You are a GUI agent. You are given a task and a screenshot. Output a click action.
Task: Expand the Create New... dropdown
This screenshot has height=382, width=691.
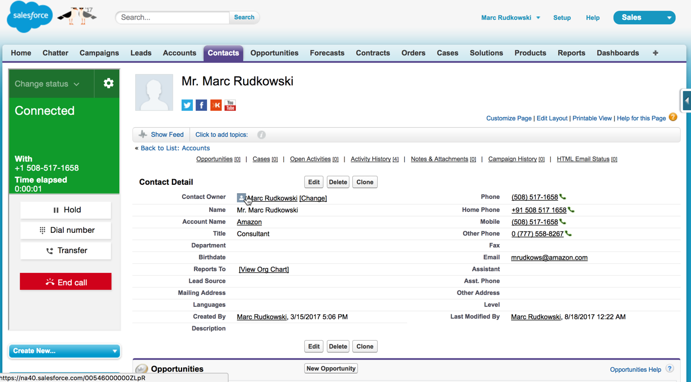64,351
